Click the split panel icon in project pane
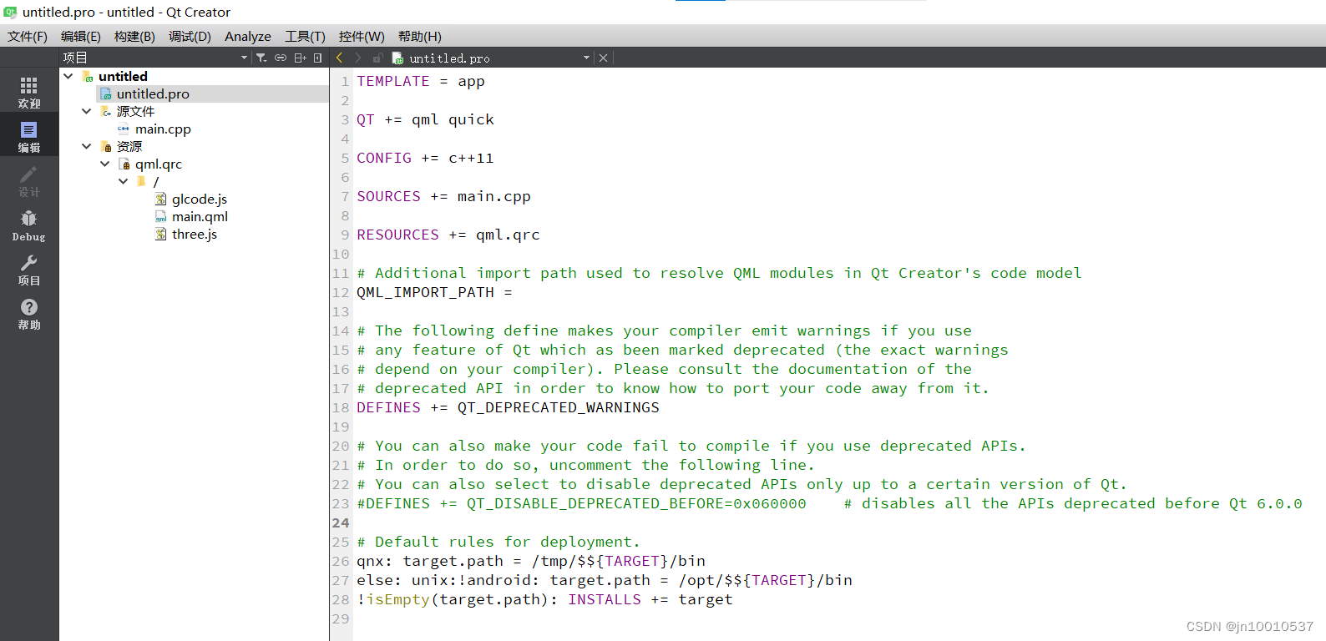Viewport: 1326px width, 641px height. [300, 58]
